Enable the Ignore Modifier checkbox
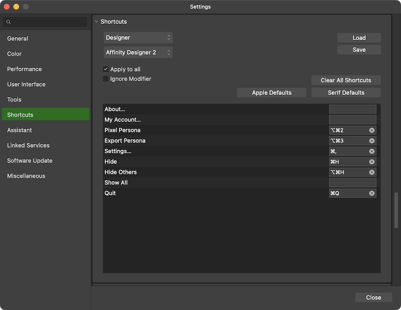Image resolution: width=401 pixels, height=310 pixels. pyautogui.click(x=106, y=79)
